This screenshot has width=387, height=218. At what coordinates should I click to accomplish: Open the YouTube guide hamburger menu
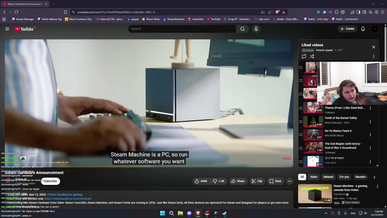pos(7,29)
